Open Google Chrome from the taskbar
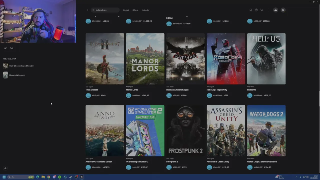The height and width of the screenshot is (180, 320). [x=48, y=177]
